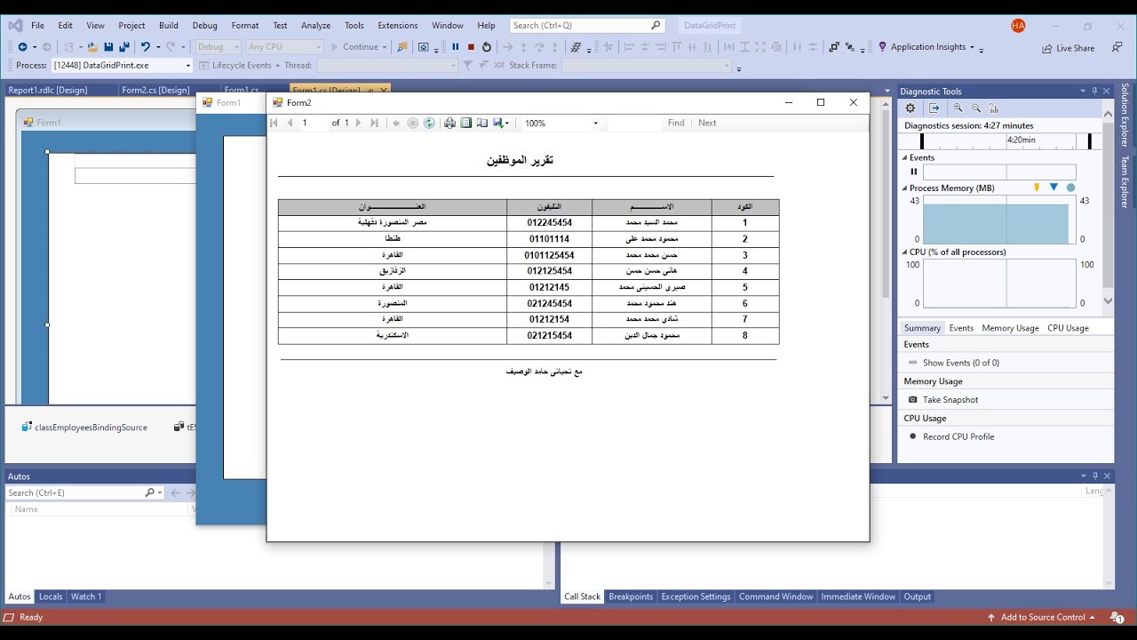The height and width of the screenshot is (640, 1137).
Task: Print the report via printer icon
Action: coord(449,124)
